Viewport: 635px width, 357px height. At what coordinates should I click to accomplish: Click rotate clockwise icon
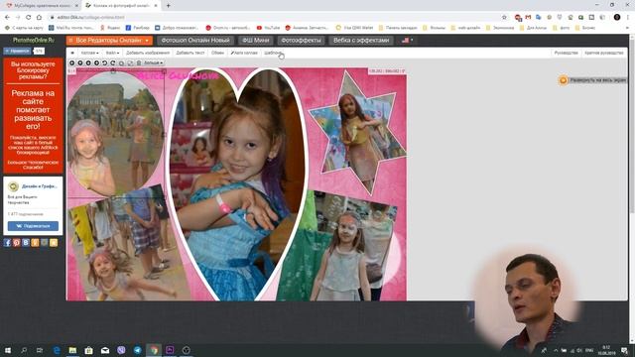click(113, 62)
